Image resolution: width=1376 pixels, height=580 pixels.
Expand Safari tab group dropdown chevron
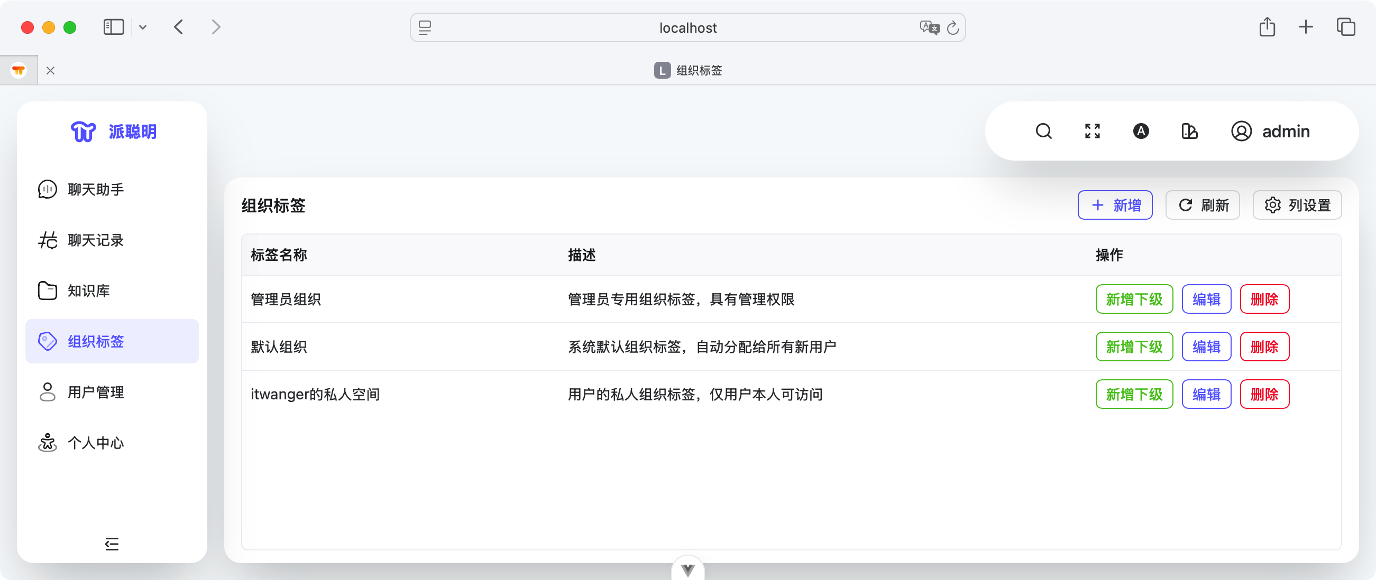[143, 27]
